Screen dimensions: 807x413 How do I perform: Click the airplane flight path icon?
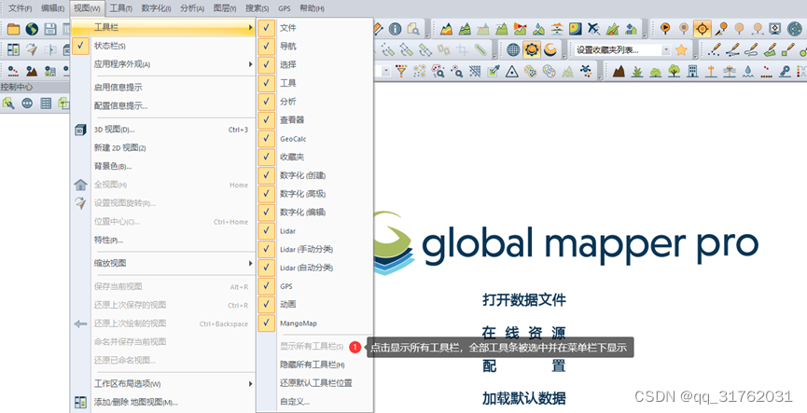(593, 29)
